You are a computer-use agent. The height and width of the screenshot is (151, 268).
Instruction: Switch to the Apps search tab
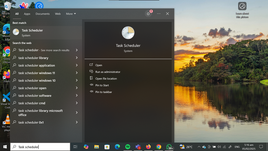[27, 14]
